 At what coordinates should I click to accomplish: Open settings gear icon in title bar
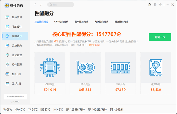(x=160, y=5)
